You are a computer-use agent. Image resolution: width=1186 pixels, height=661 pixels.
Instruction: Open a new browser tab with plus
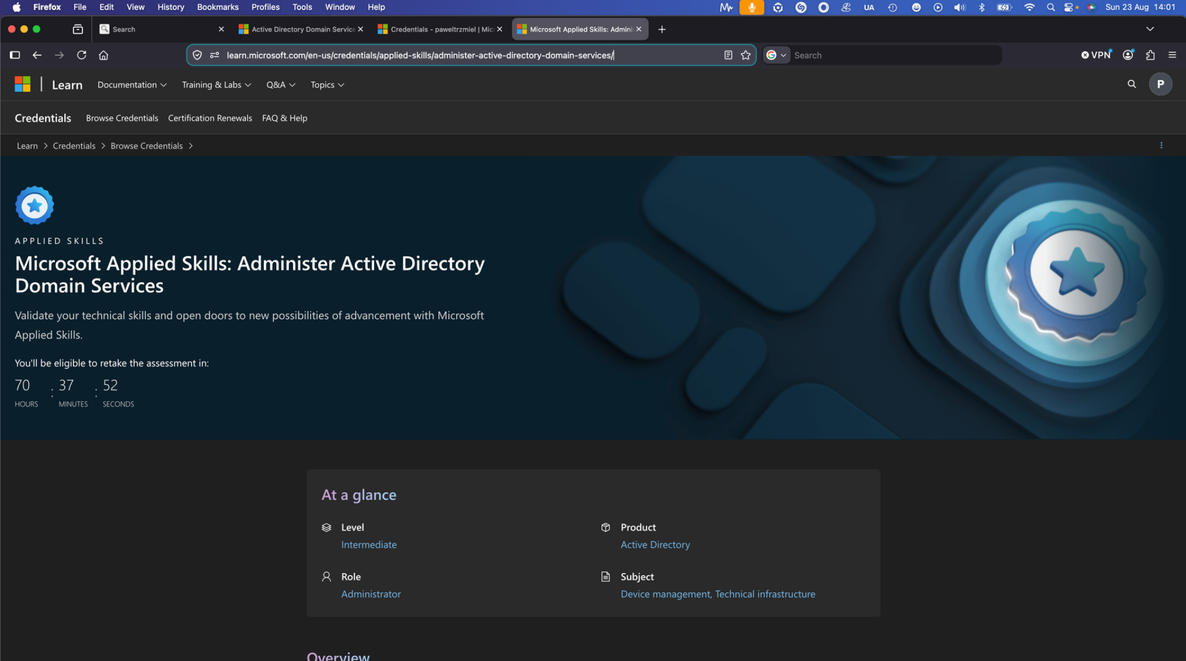(x=662, y=29)
